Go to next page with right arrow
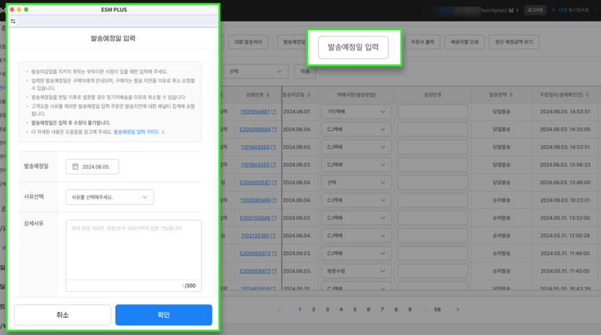Screen dimensions: 601x335 [458, 309]
